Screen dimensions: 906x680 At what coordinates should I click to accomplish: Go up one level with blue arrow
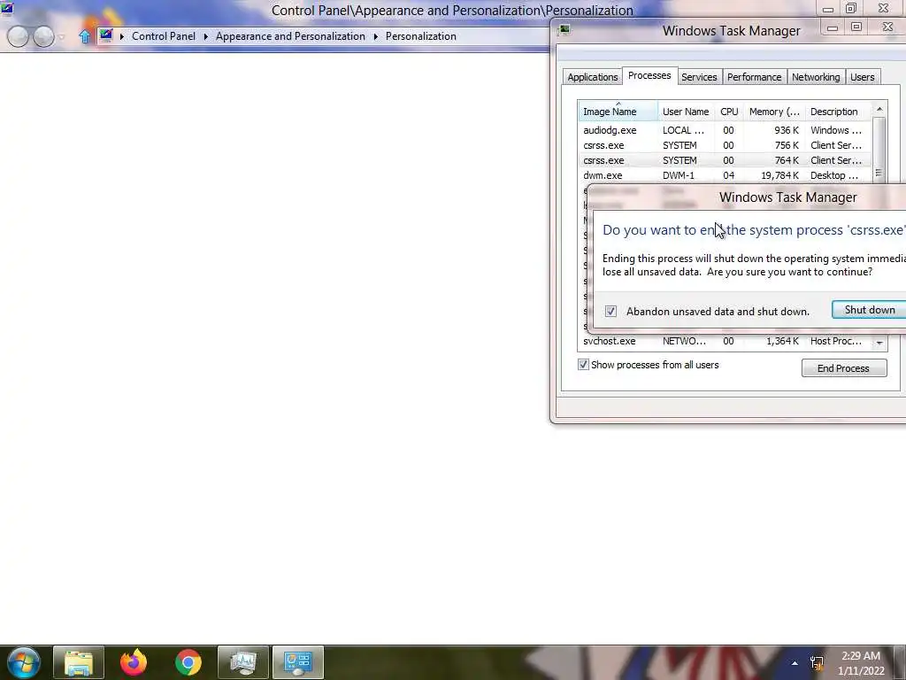[x=85, y=36]
